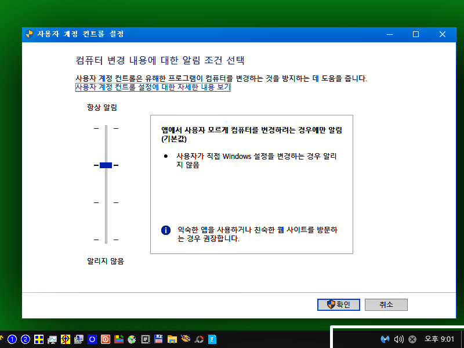Close the User Account Control settings window

point(443,34)
